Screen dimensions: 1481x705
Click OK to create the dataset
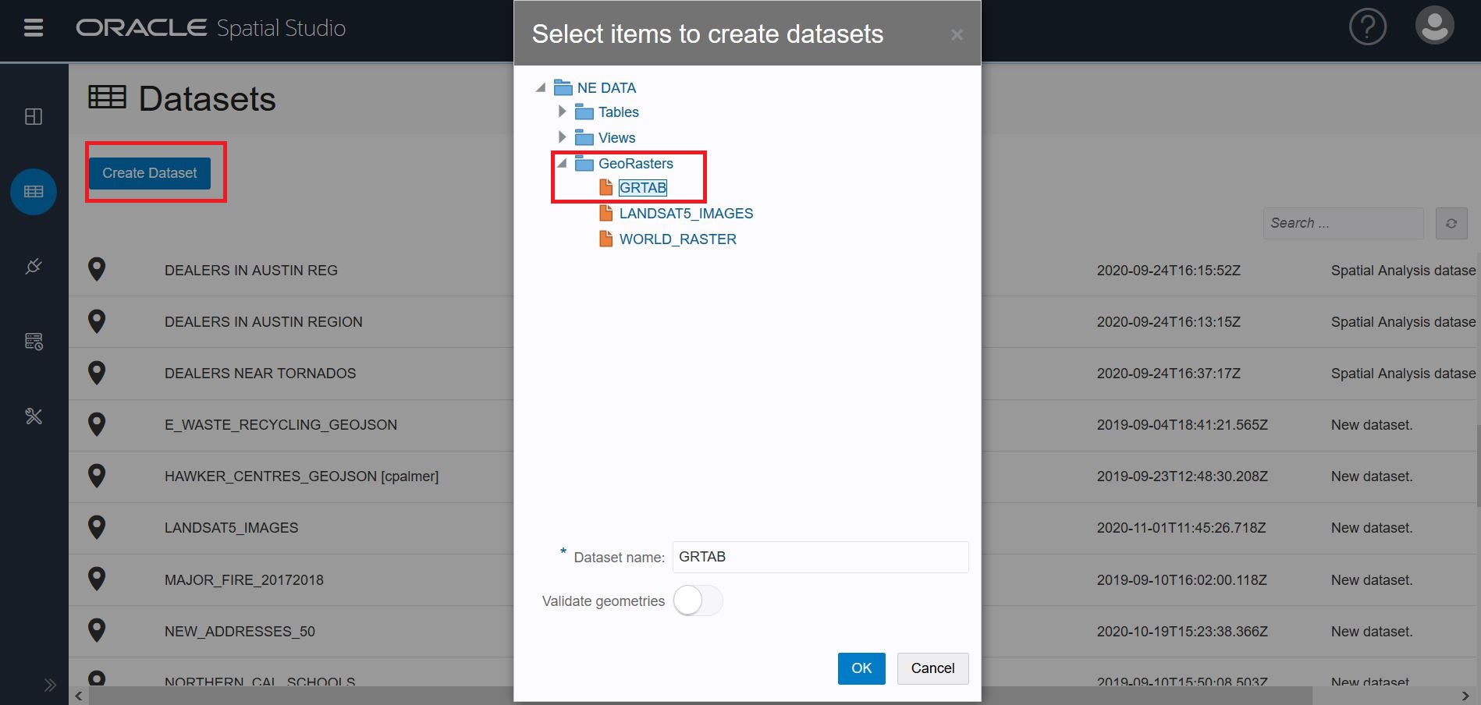pos(861,668)
